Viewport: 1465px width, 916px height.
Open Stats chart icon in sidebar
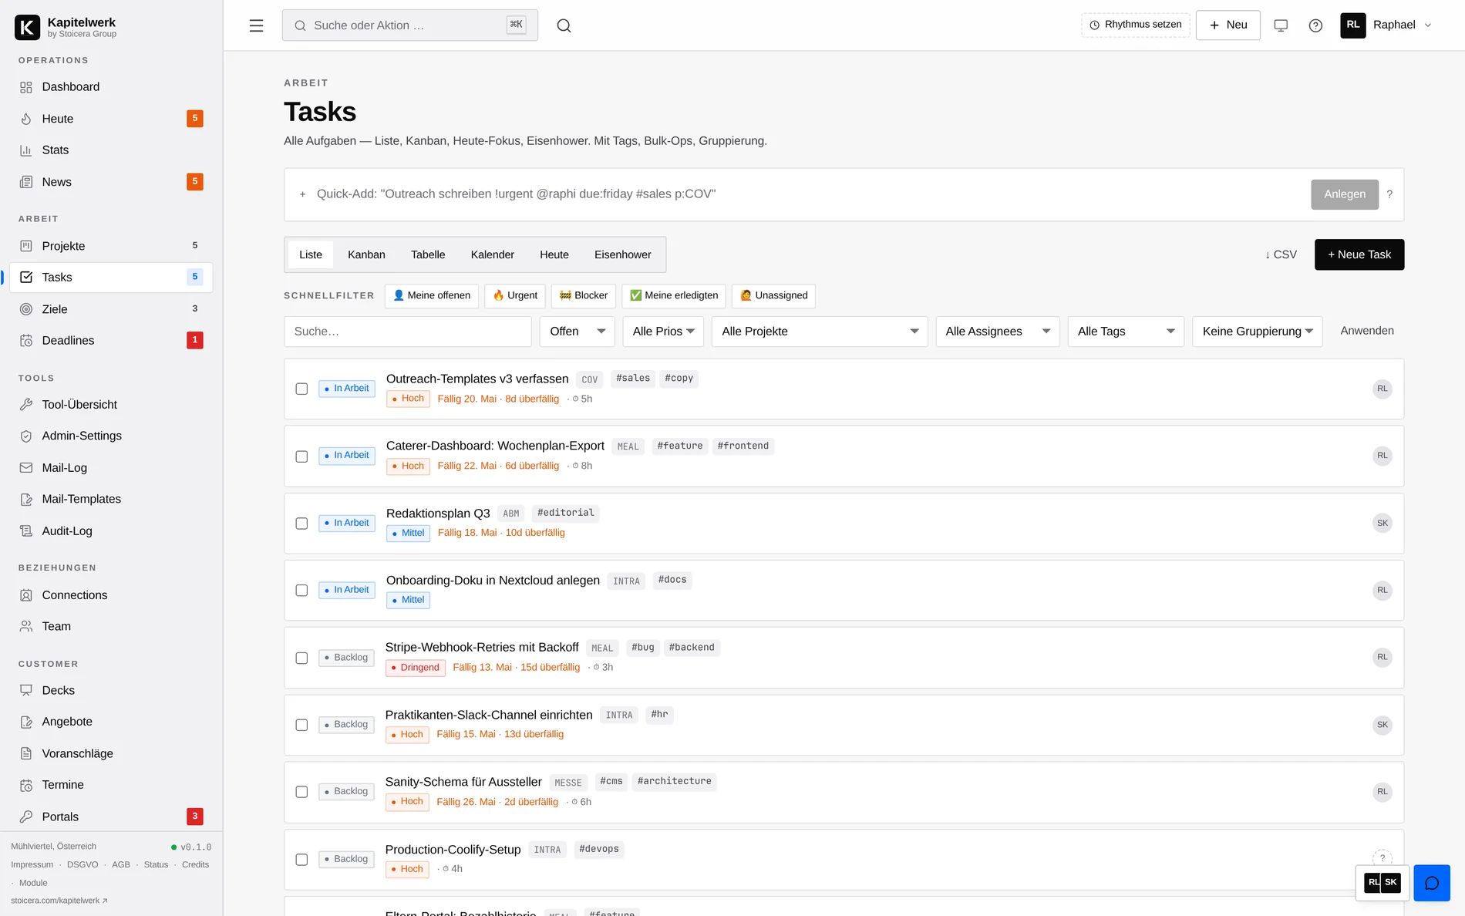(26, 150)
